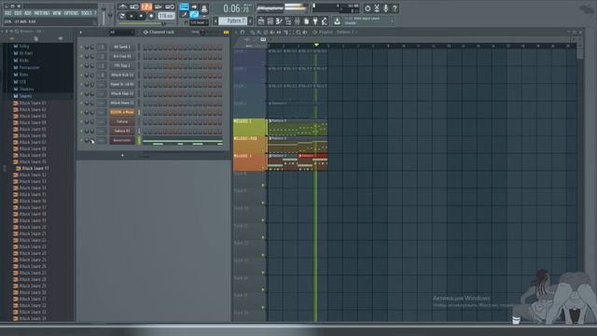Viewport: 597px width, 336px height.
Task: Open the OPTIONS menu
Action: pyautogui.click(x=71, y=13)
